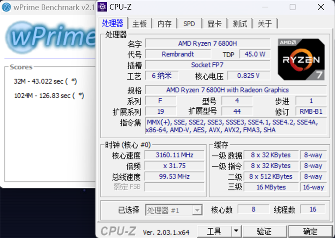Switch to the 主板 tab
Viewport: 335px width, 238px height.
[x=139, y=23]
